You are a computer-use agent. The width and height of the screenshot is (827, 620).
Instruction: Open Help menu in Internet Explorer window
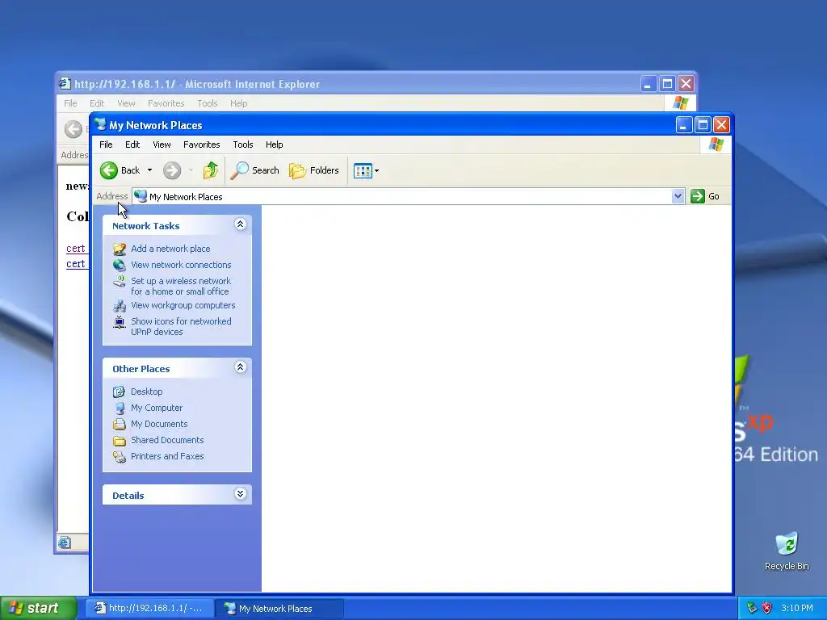238,103
